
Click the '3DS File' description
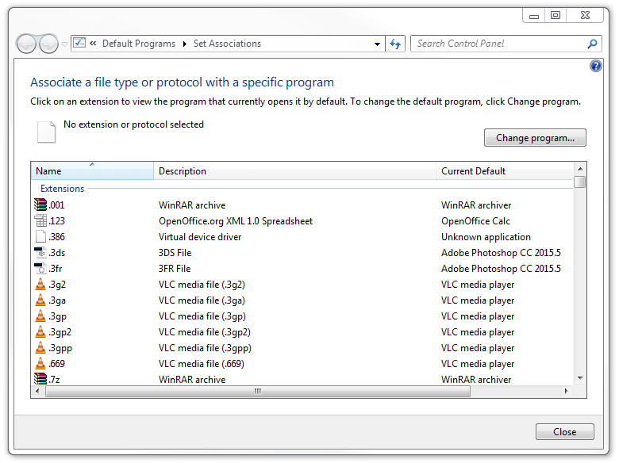tap(175, 253)
